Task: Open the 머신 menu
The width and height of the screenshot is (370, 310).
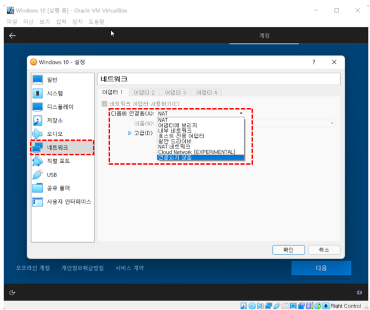Action: pos(29,22)
